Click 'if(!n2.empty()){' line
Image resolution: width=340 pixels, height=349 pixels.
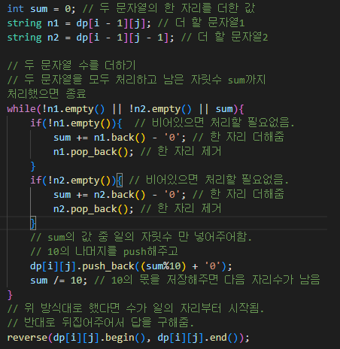[x=76, y=181]
